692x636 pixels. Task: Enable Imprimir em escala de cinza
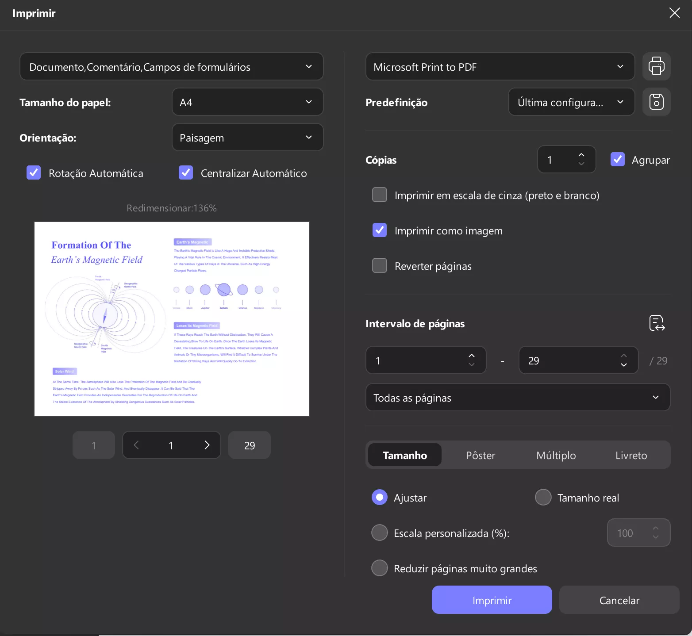click(380, 195)
